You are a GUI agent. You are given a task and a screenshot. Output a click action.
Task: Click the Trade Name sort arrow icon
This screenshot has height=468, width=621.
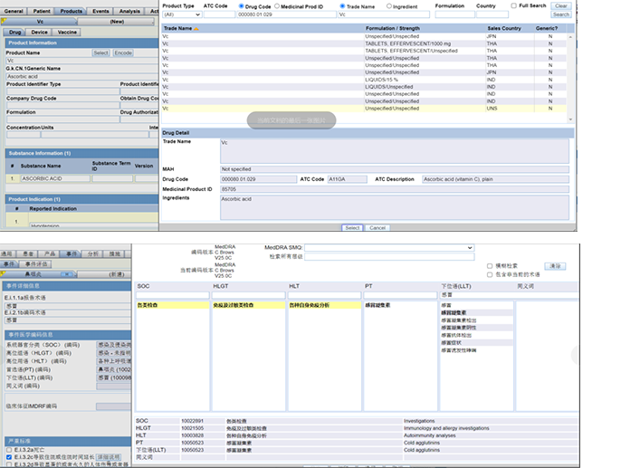pos(197,29)
